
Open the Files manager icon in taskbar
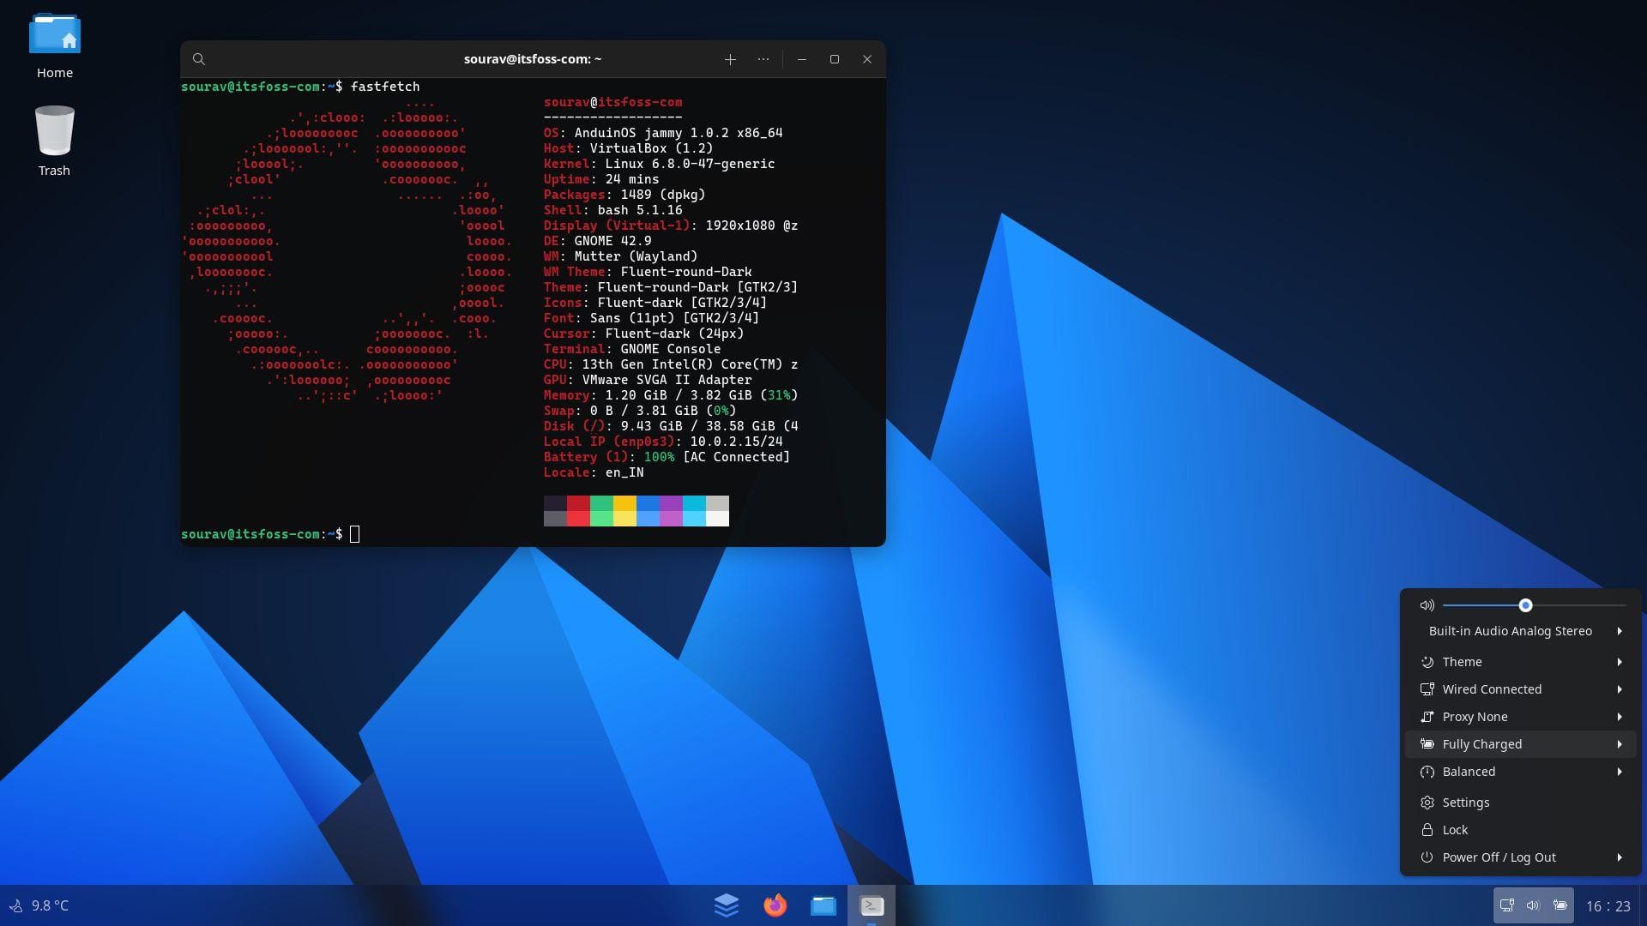[x=823, y=905]
